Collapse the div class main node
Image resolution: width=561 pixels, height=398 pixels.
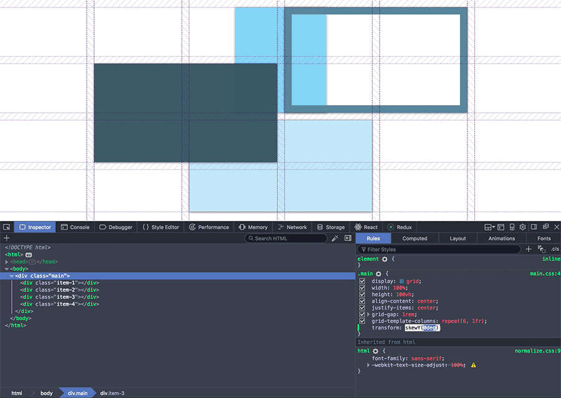(12, 276)
